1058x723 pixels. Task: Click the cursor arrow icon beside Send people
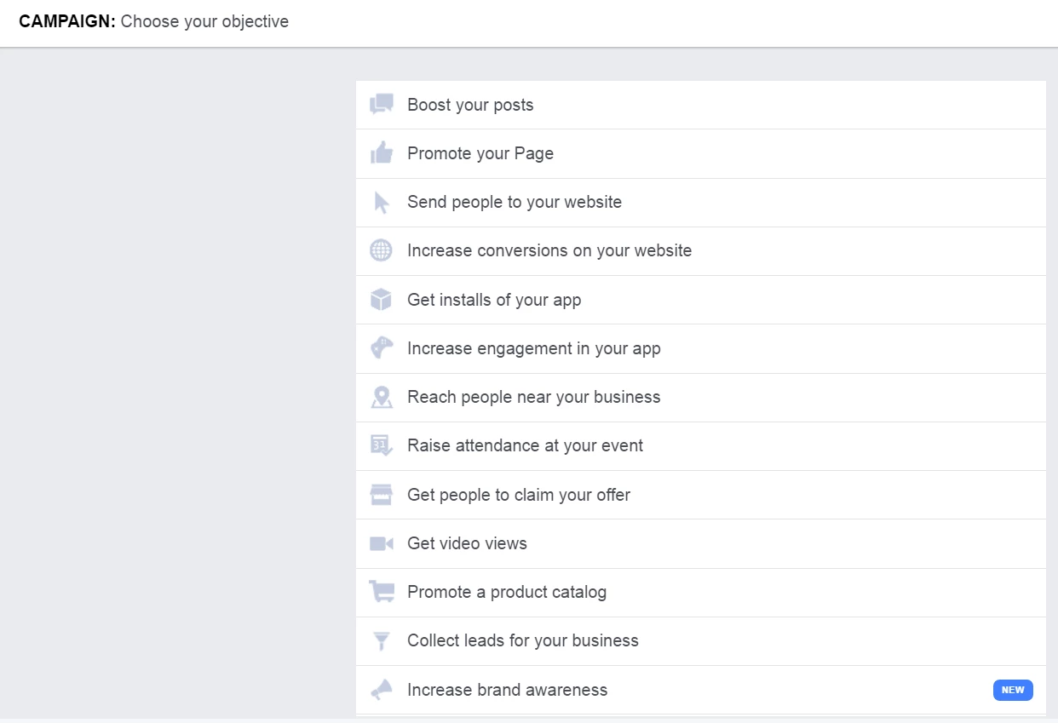point(381,202)
